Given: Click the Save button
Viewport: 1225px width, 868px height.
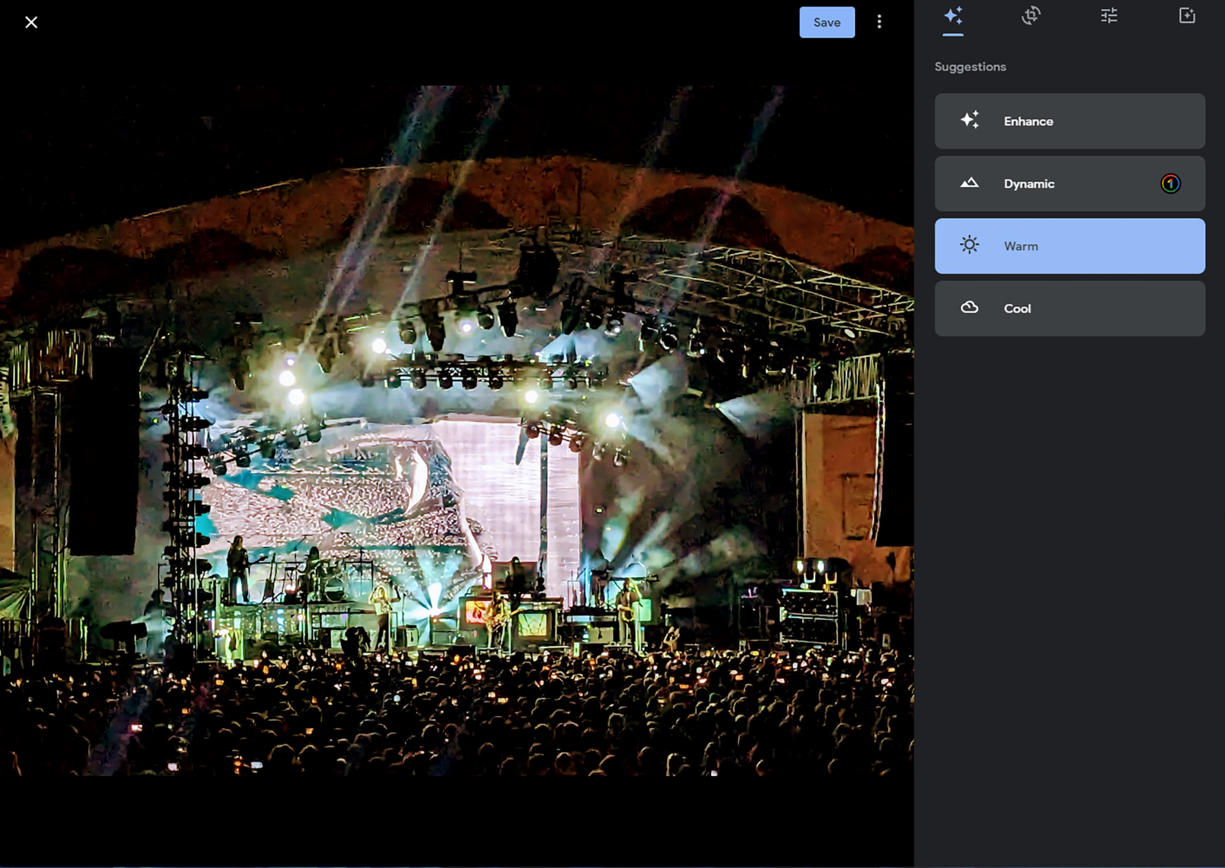Looking at the screenshot, I should [826, 21].
